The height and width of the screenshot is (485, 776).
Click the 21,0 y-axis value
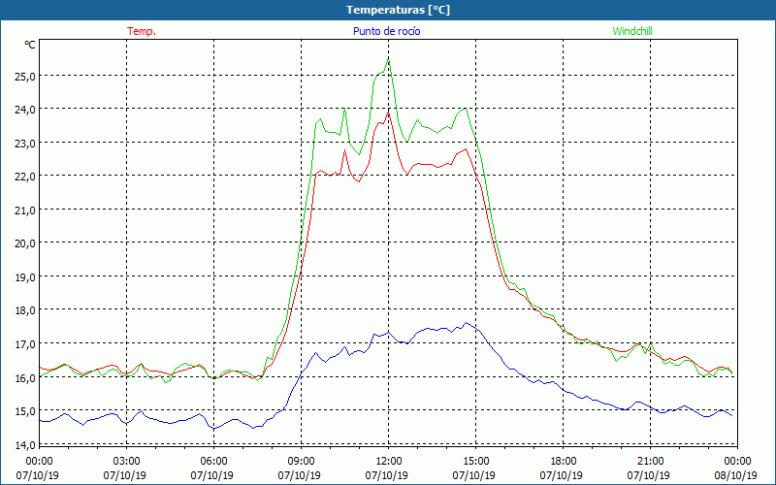pyautogui.click(x=25, y=210)
